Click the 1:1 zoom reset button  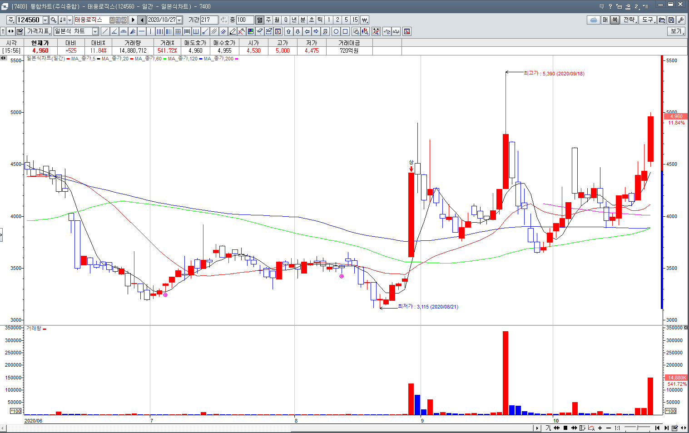pos(617,428)
